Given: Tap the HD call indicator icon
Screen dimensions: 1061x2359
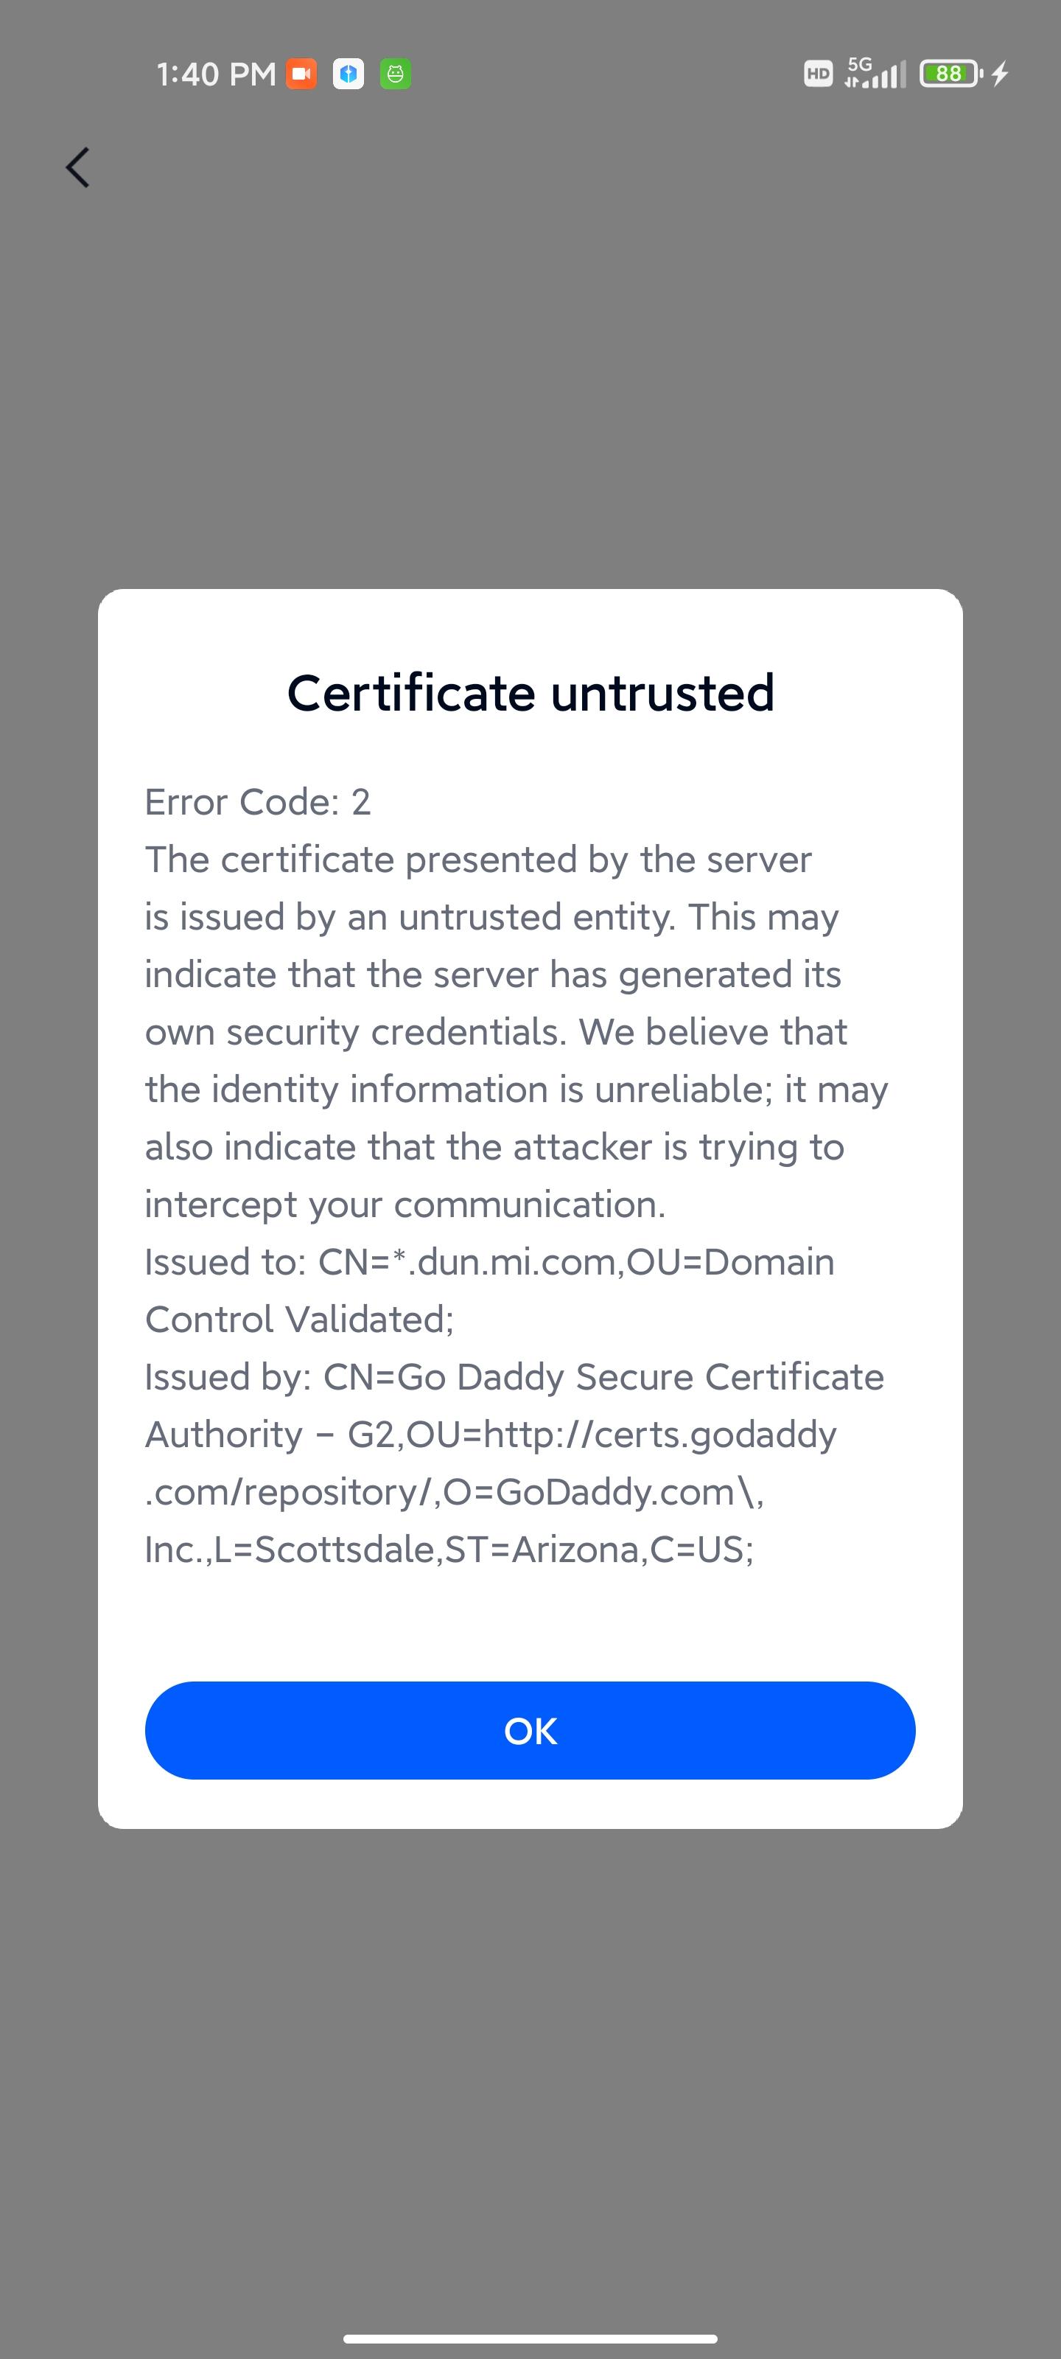Looking at the screenshot, I should coord(818,73).
